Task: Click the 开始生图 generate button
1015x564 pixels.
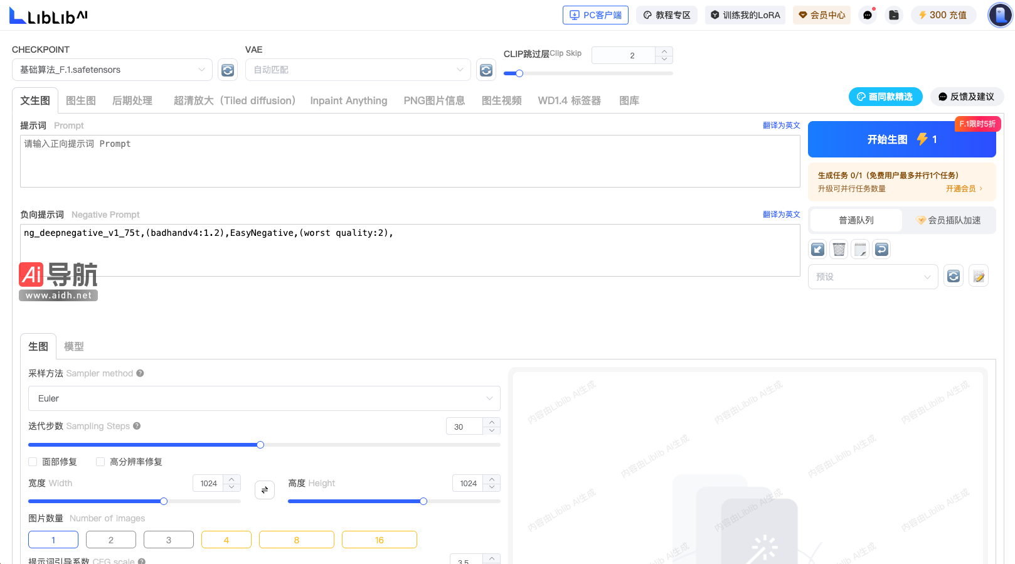Action: 901,139
